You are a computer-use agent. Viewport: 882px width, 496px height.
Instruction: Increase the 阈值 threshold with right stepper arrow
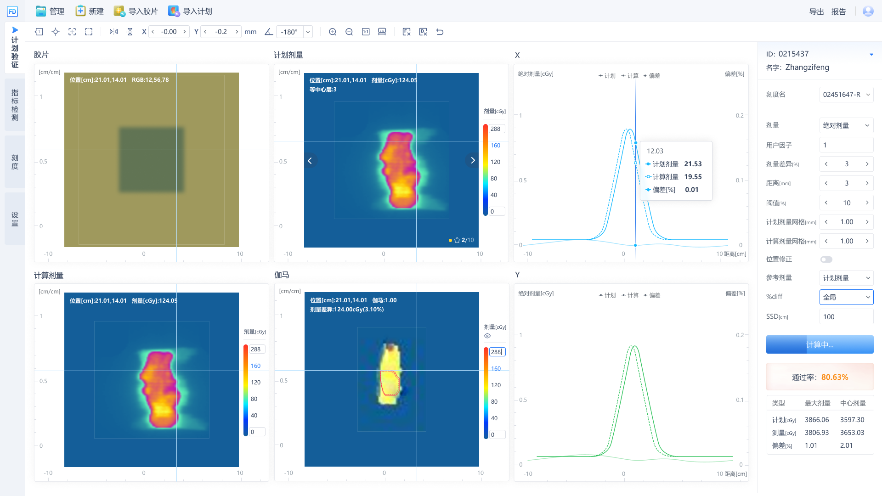click(867, 203)
